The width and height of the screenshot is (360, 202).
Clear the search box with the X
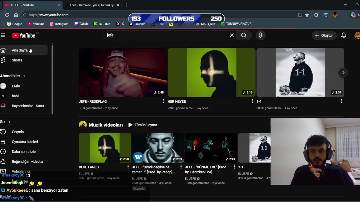(x=232, y=35)
